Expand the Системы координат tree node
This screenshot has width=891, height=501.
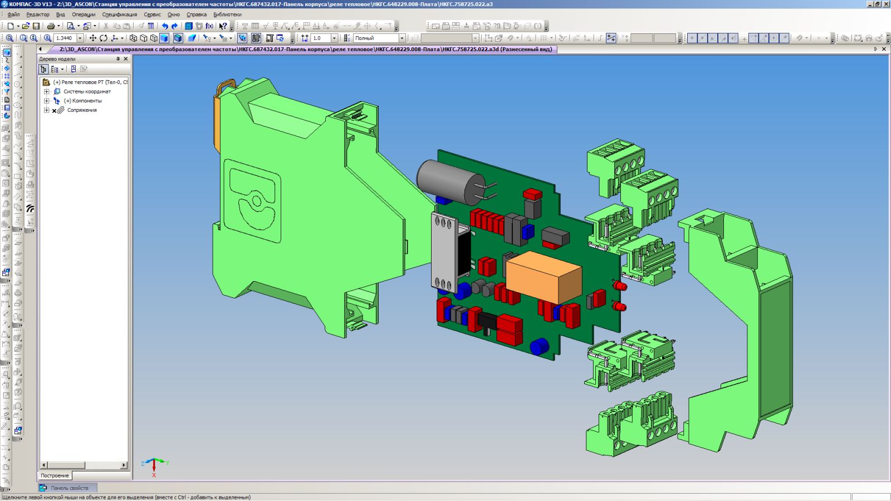[47, 91]
